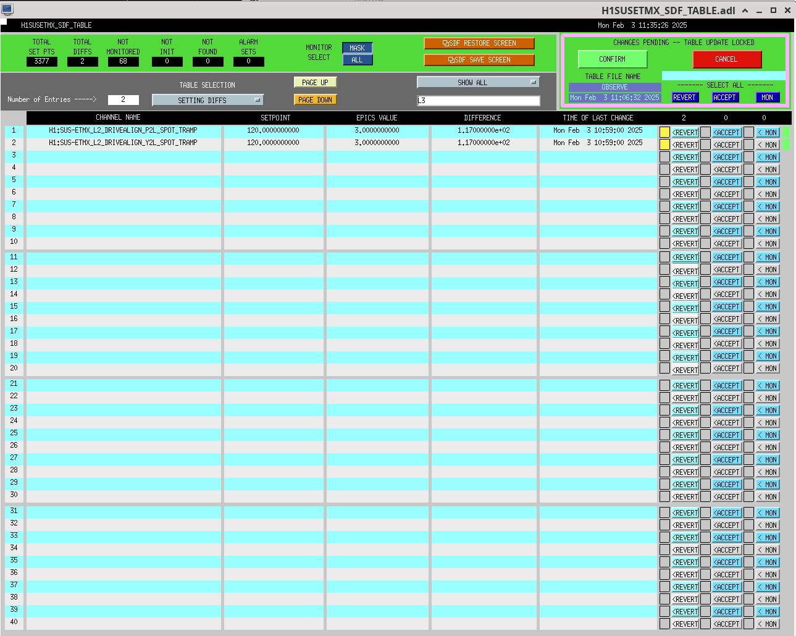
Task: Click the yellow revert indicator in row 2
Action: coord(664,144)
